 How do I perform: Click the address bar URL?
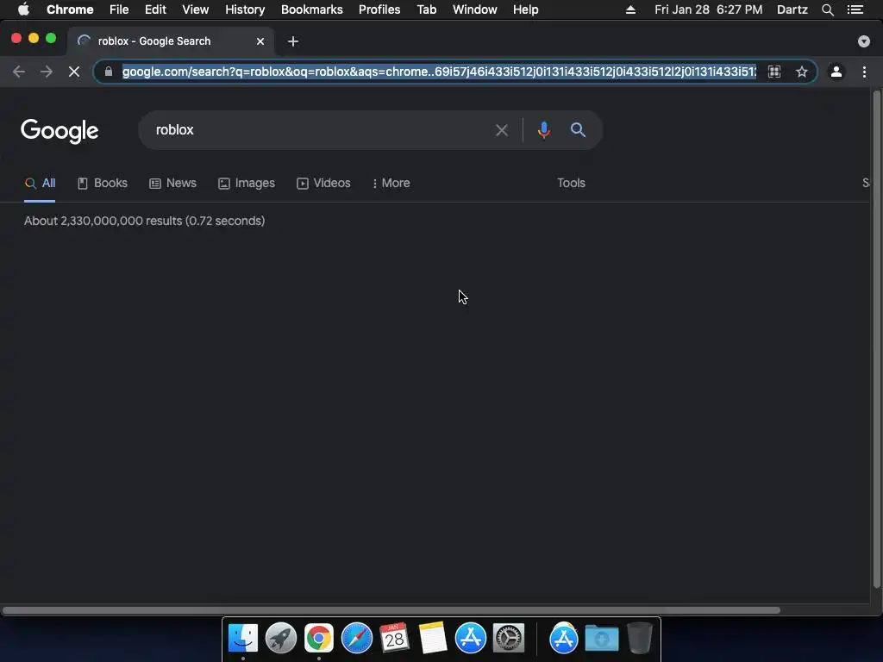point(439,72)
